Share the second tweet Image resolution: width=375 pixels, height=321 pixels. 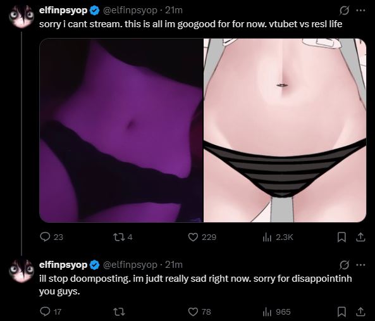point(361,312)
